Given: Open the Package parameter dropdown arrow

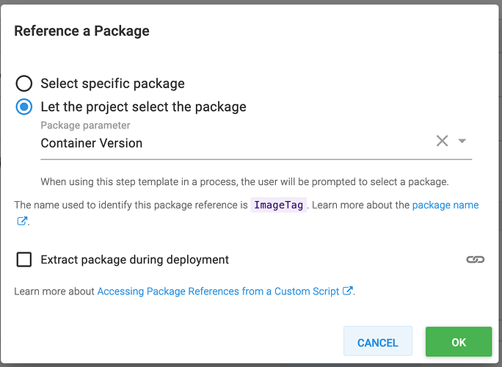Looking at the screenshot, I should [462, 141].
